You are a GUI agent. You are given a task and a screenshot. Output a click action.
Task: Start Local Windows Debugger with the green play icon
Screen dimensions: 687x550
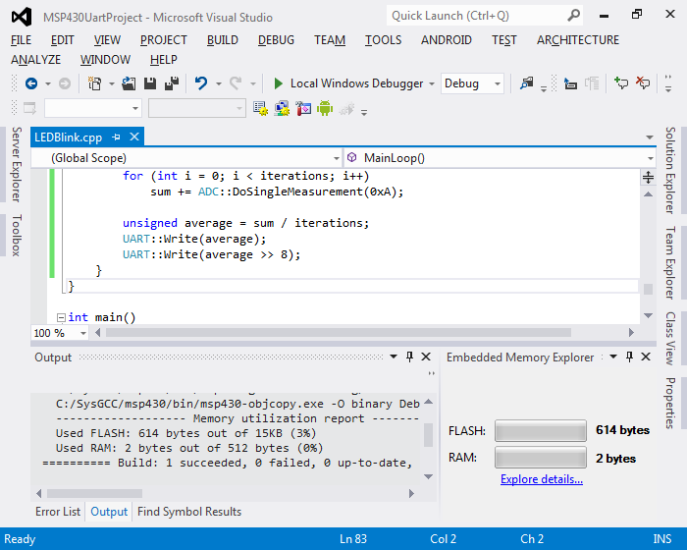(x=279, y=84)
